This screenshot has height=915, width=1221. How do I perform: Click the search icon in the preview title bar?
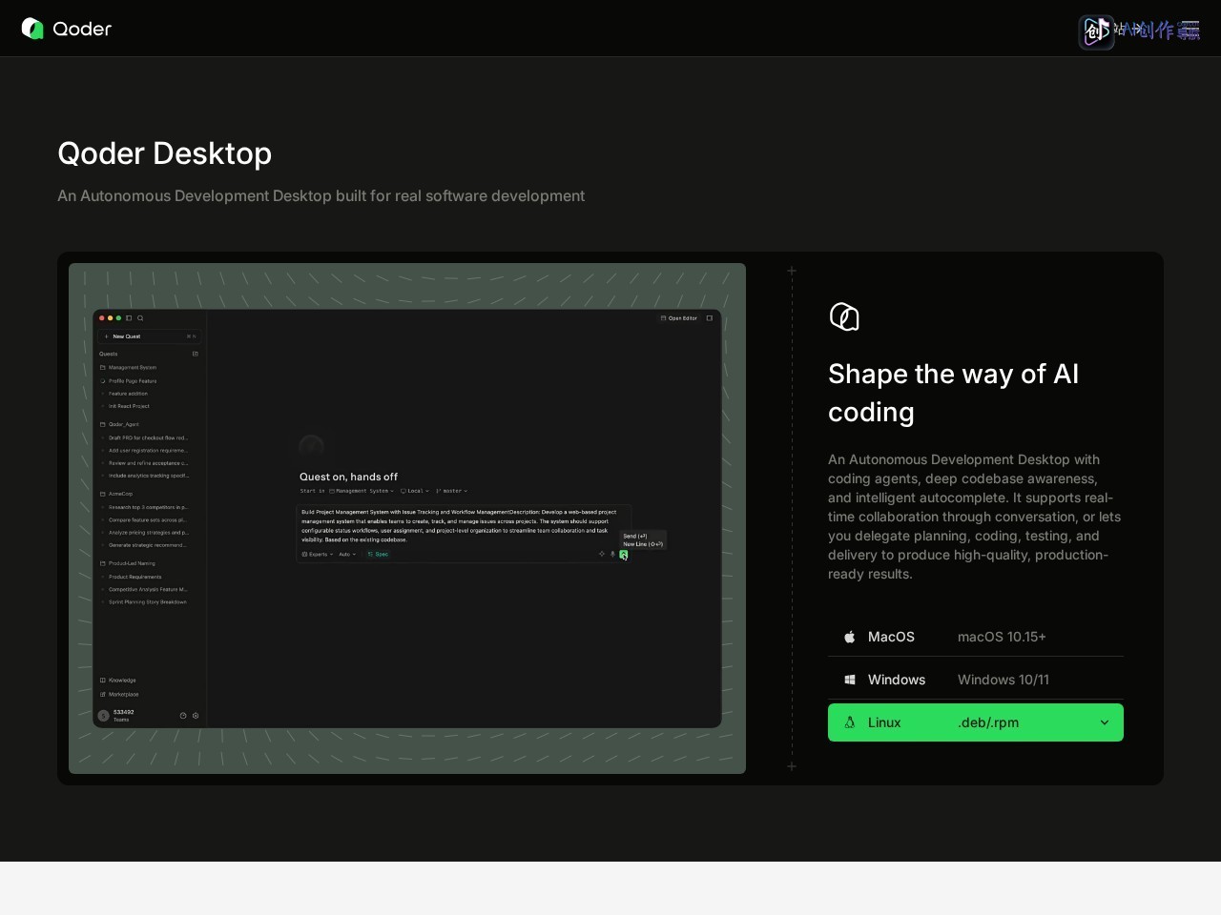pos(140,318)
